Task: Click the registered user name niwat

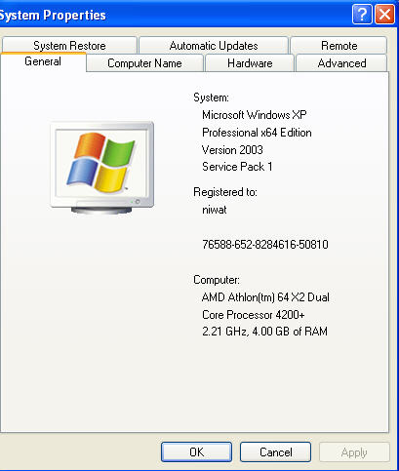Action: click(x=215, y=210)
